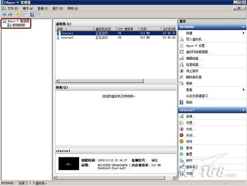This screenshot has height=186, width=247.
Task: Pause cluster1 with the 暂停 icon
Action: click(182, 148)
